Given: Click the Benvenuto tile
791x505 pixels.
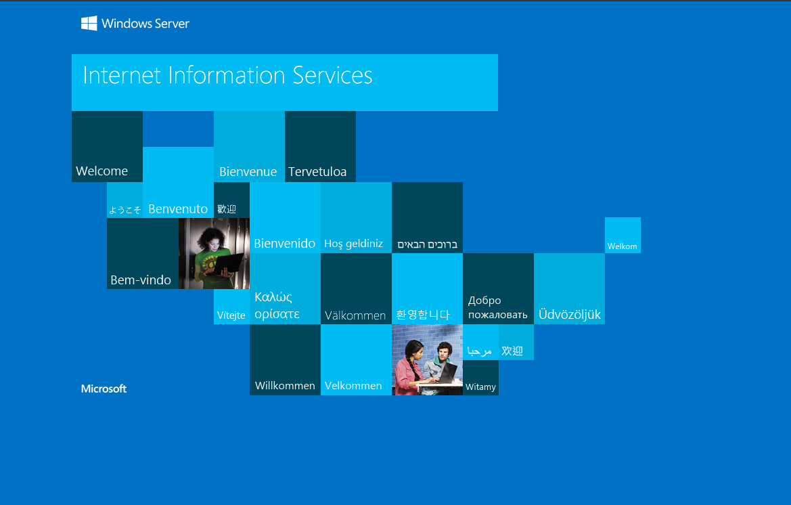Looking at the screenshot, I should click(178, 182).
